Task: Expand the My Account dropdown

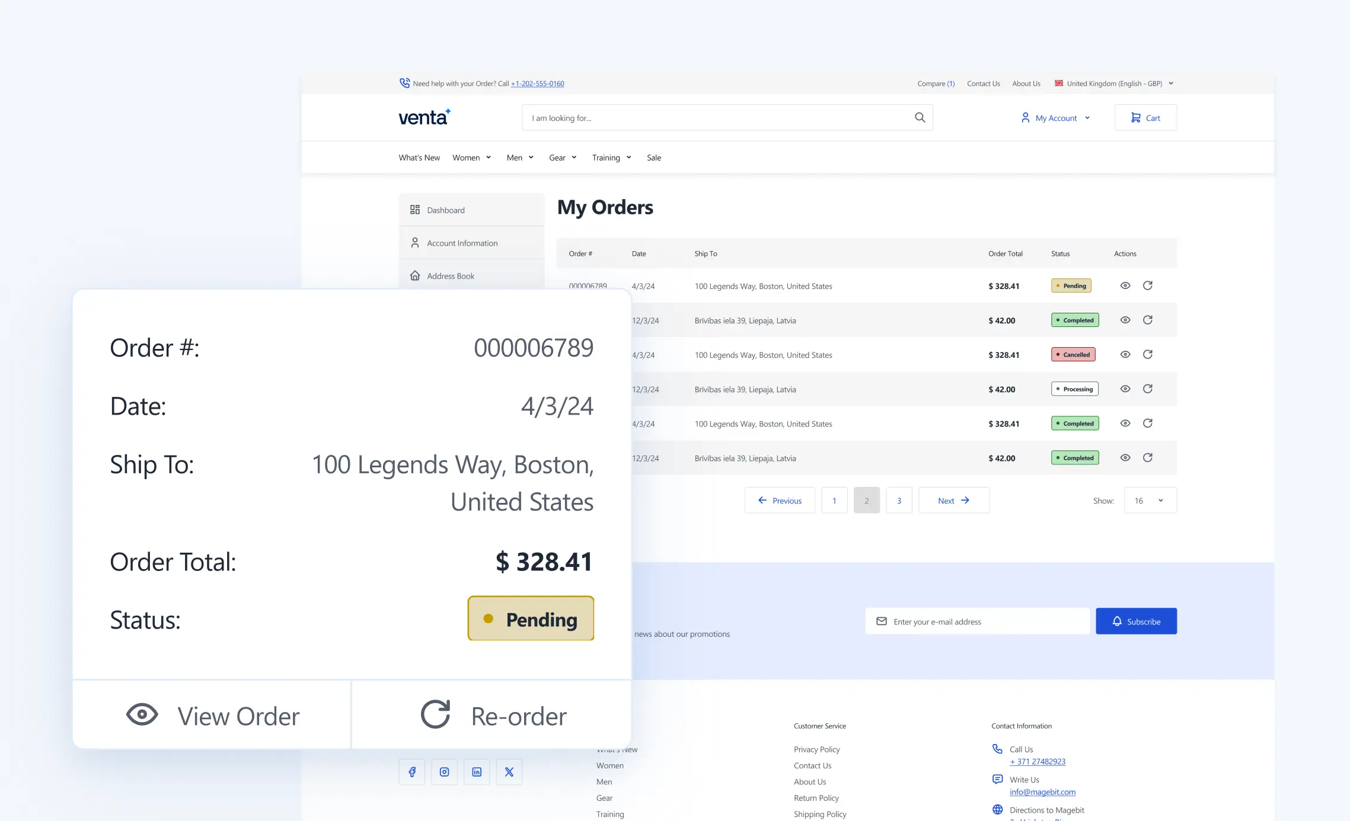Action: point(1055,118)
